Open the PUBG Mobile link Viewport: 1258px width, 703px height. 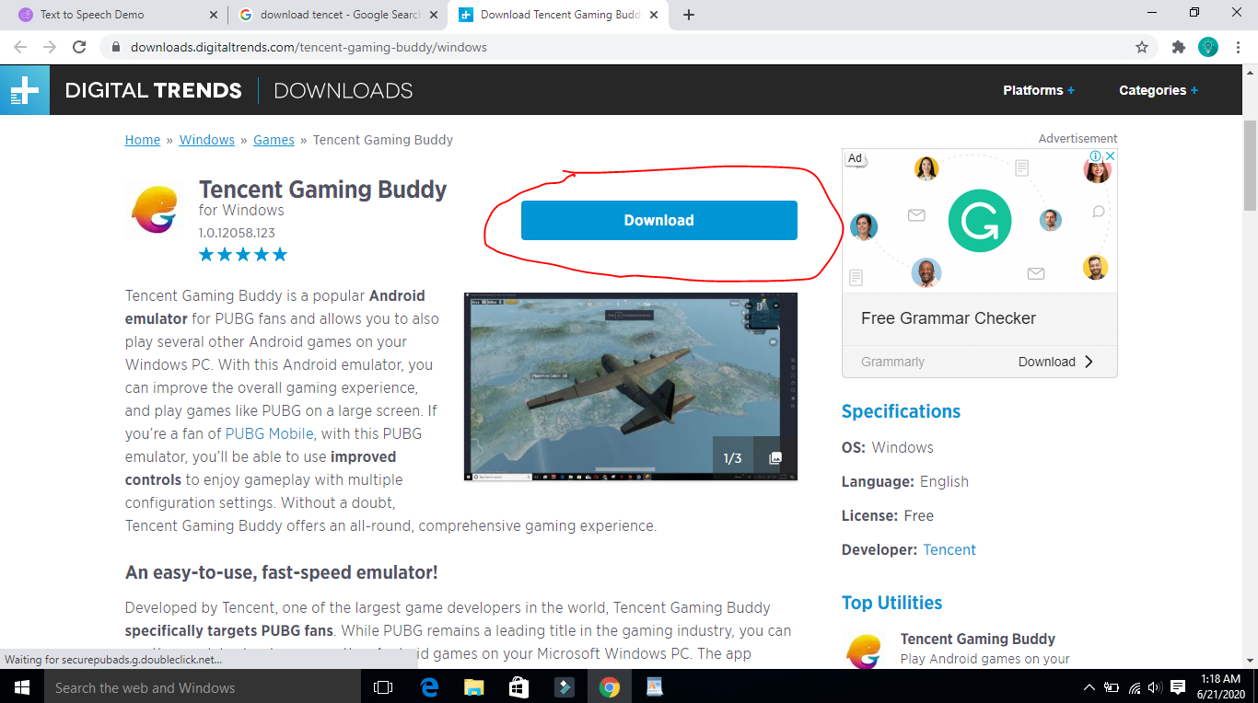click(x=269, y=433)
